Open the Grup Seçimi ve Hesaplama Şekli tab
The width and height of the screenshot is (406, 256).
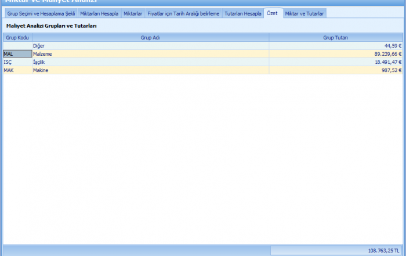coord(41,13)
